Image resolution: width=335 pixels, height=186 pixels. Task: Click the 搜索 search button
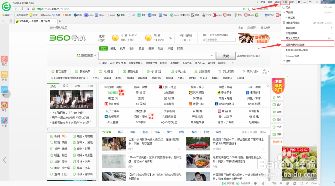point(225,56)
